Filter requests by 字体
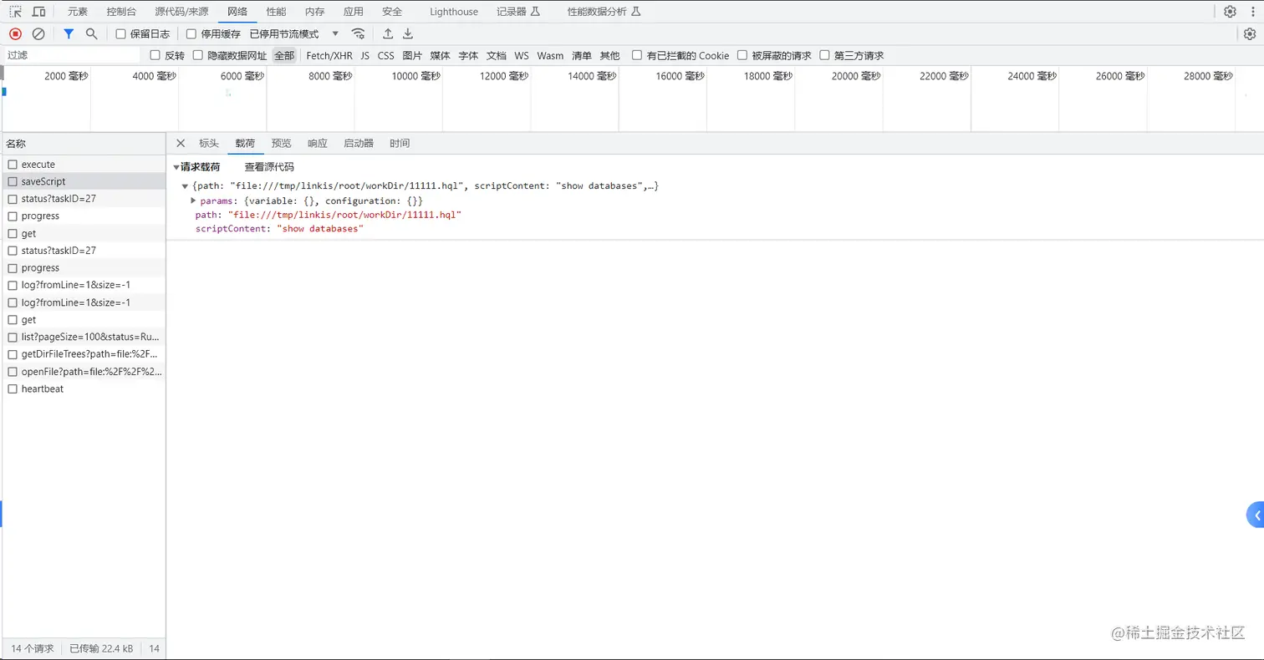The height and width of the screenshot is (660, 1264). point(468,56)
